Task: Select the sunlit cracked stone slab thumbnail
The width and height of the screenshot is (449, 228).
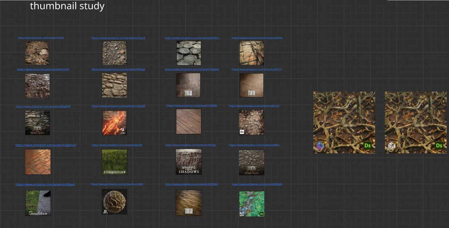Action: point(252,53)
